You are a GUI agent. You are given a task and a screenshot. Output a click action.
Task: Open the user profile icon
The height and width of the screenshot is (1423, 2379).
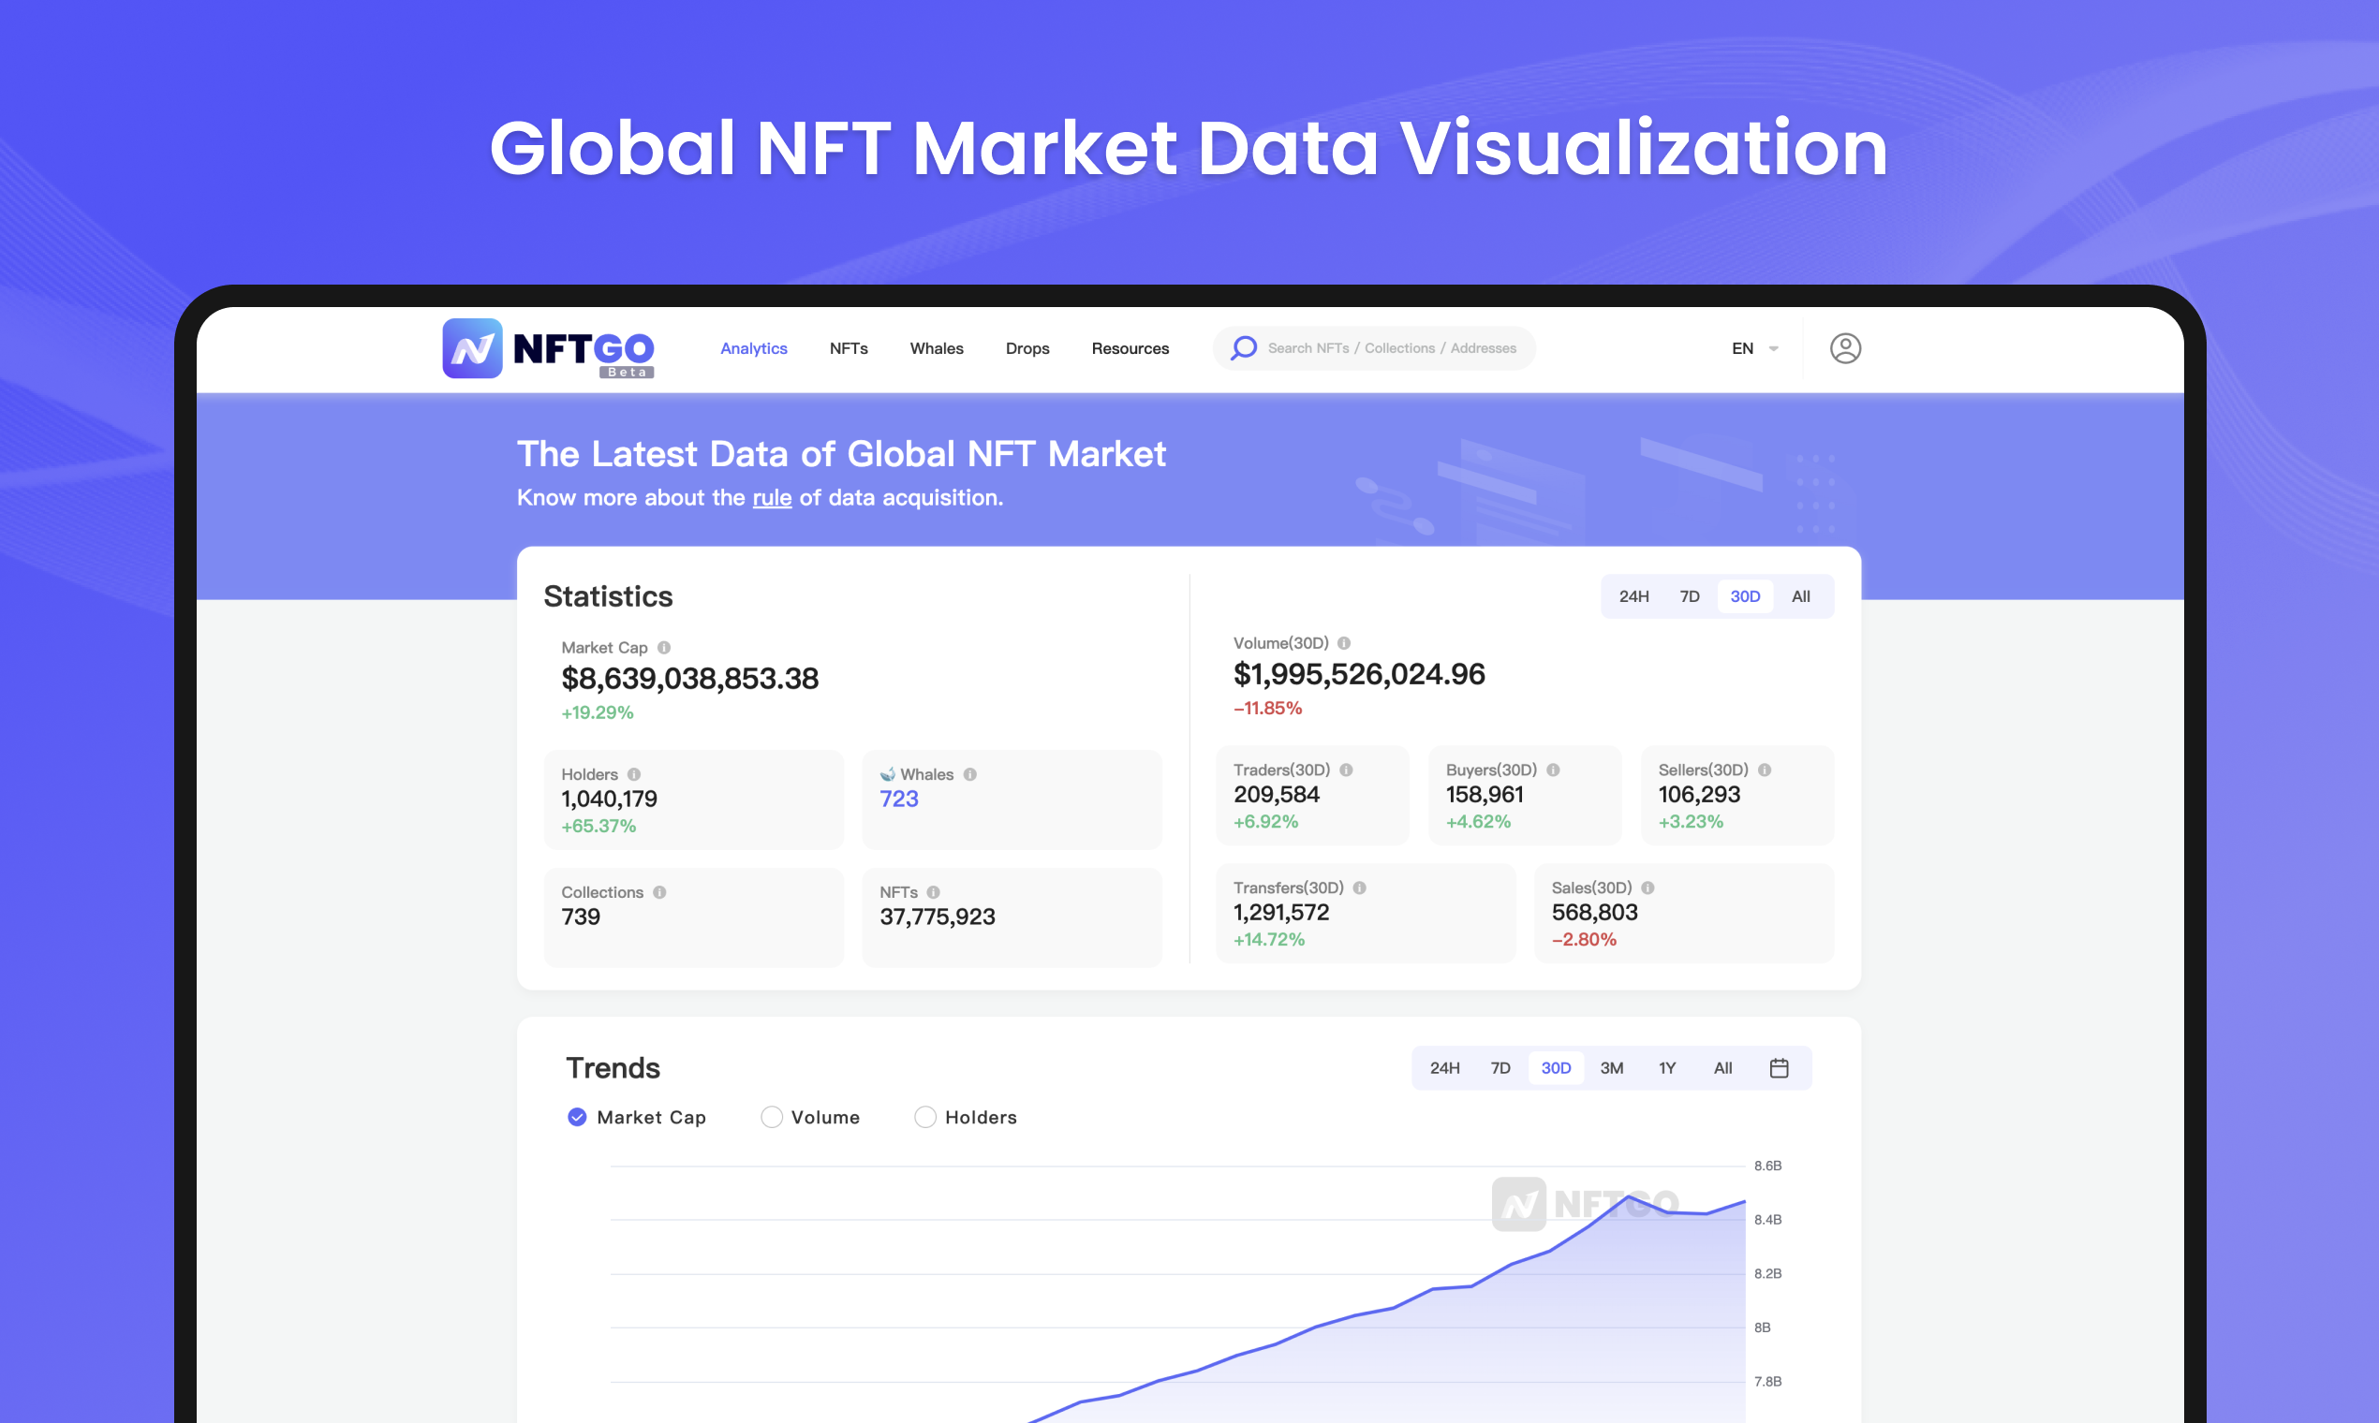(x=1845, y=348)
